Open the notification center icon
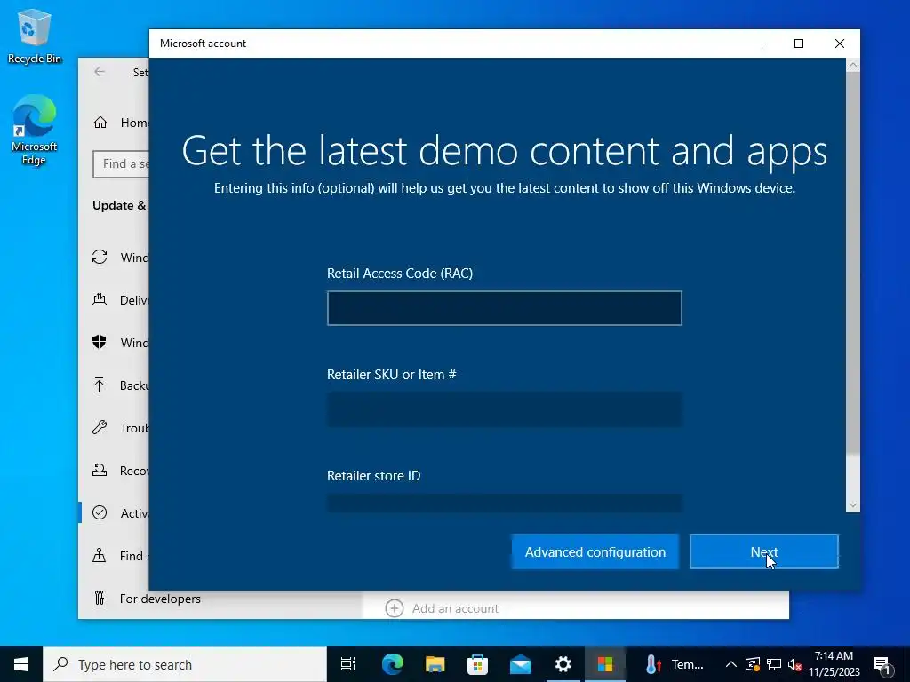 click(x=882, y=664)
